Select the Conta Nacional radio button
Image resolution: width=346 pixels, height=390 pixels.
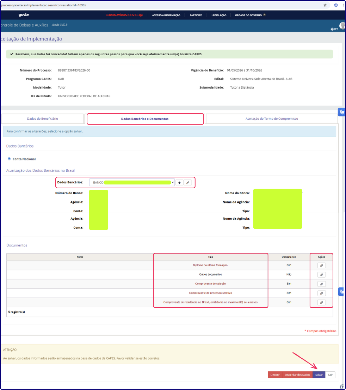[x=9, y=159]
